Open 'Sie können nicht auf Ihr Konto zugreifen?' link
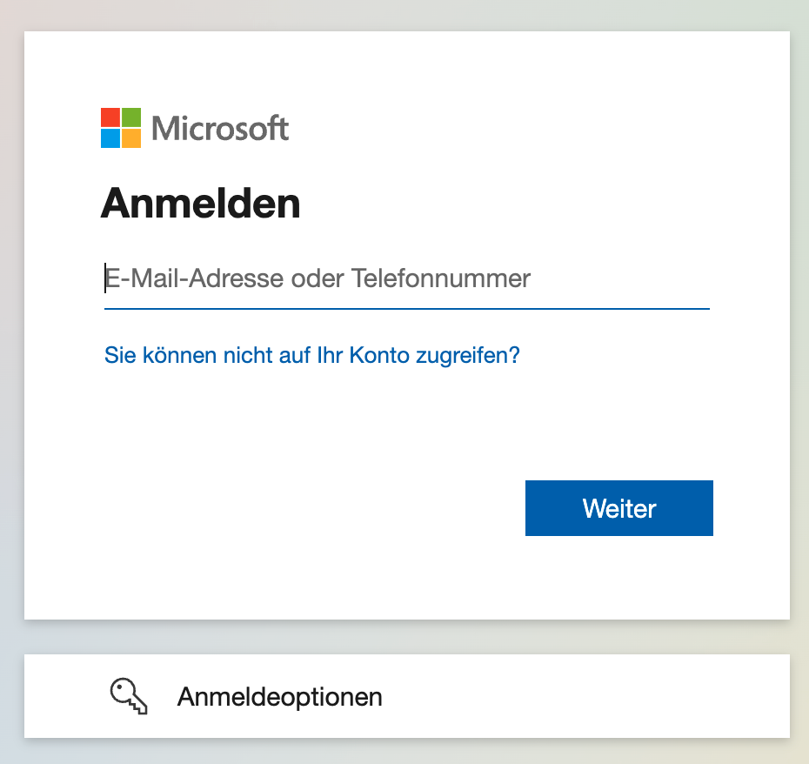This screenshot has height=764, width=809. [312, 355]
